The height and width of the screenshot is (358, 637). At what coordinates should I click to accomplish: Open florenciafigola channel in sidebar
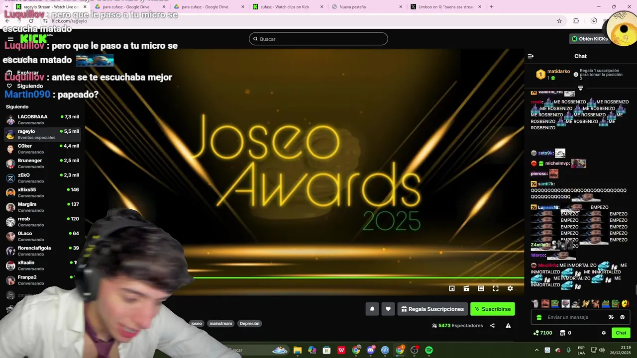coord(42,251)
